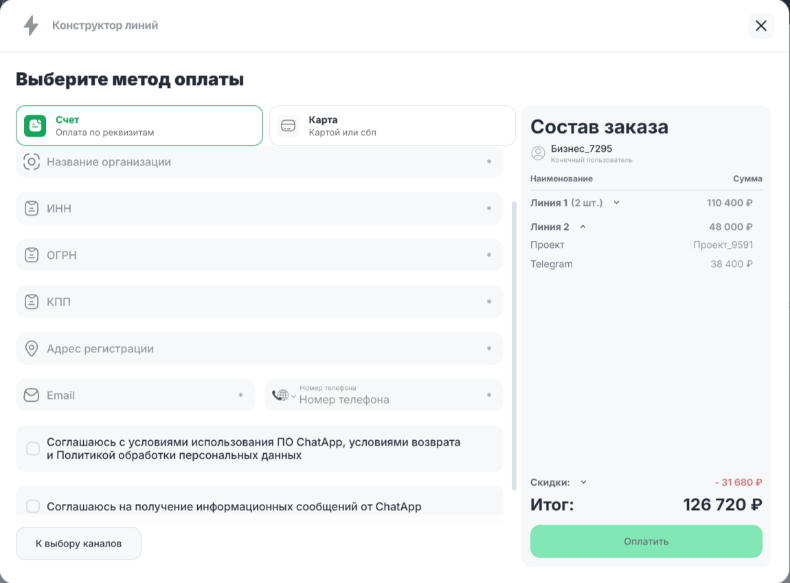790x583 pixels.
Task: Expand the Скидки discounts breakdown
Action: pos(584,482)
